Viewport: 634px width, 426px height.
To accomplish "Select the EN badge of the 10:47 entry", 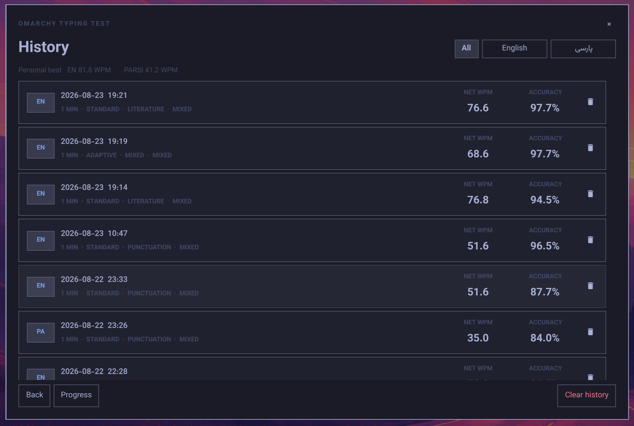I will click(41, 240).
